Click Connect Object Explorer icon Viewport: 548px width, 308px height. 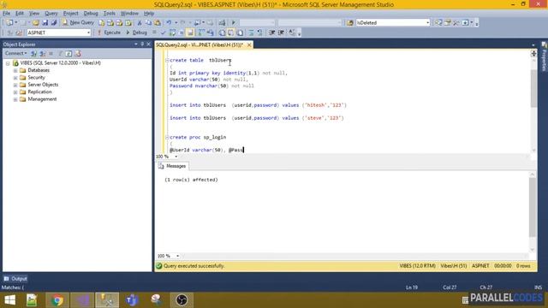(x=33, y=53)
